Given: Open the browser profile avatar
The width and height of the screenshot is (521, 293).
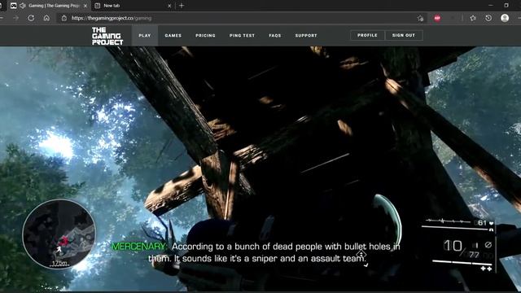Looking at the screenshot, I should pyautogui.click(x=505, y=18).
